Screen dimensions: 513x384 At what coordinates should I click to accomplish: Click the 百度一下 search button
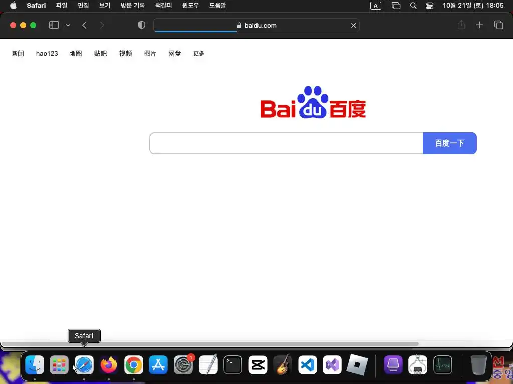point(450,143)
